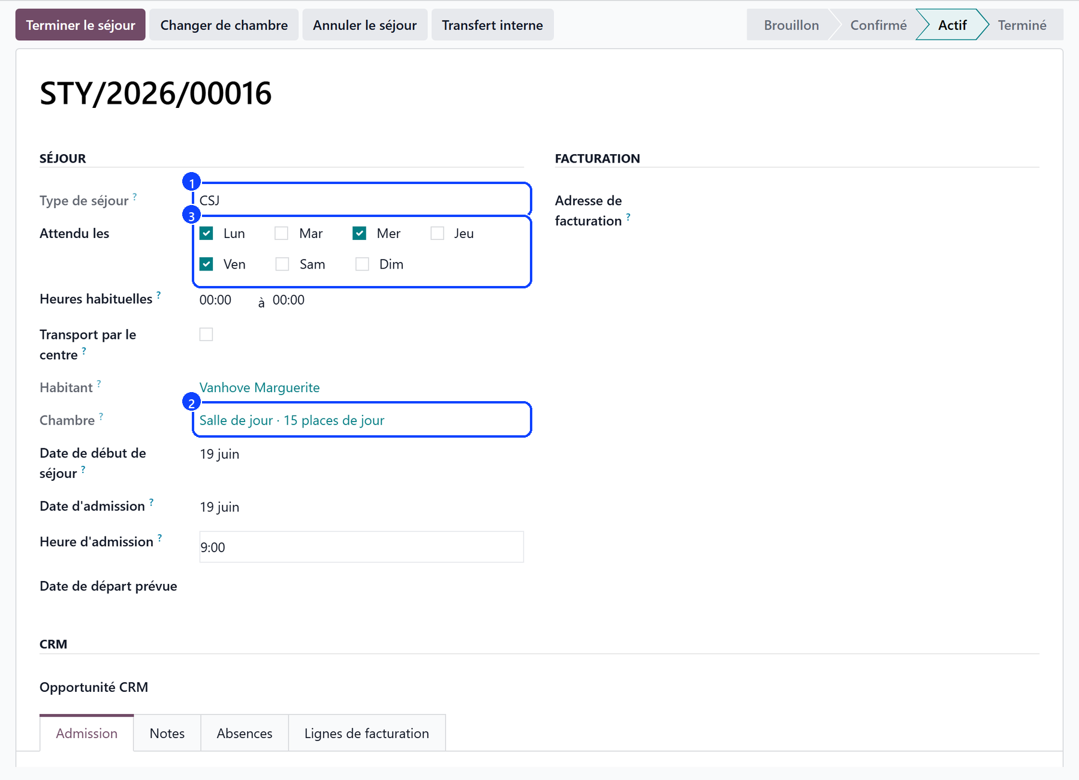Enable the Mar day checkbox
The height and width of the screenshot is (780, 1079).
point(281,233)
